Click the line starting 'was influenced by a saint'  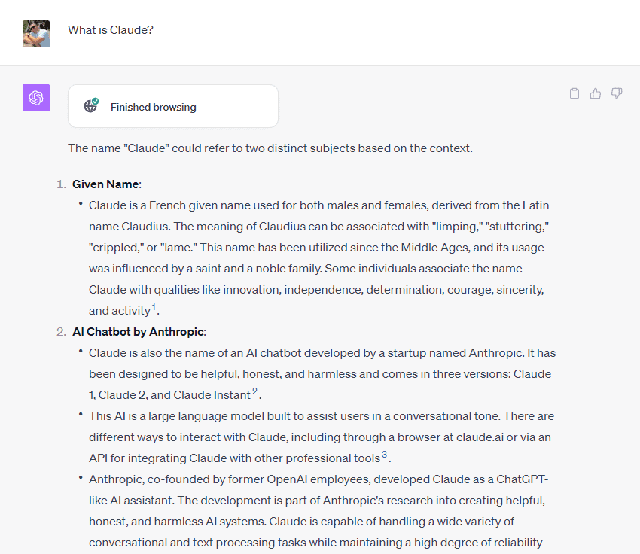click(x=306, y=269)
